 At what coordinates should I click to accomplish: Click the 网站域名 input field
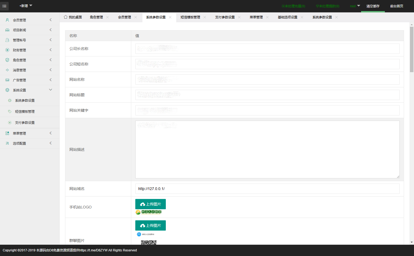coord(267,189)
